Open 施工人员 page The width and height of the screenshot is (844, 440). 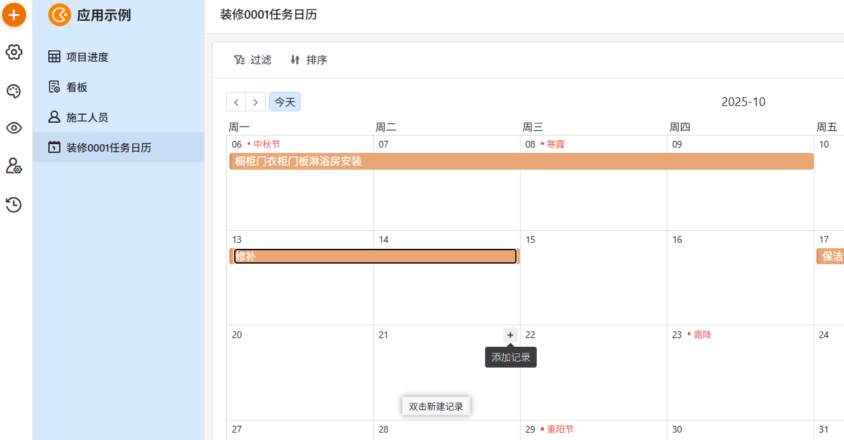[87, 117]
